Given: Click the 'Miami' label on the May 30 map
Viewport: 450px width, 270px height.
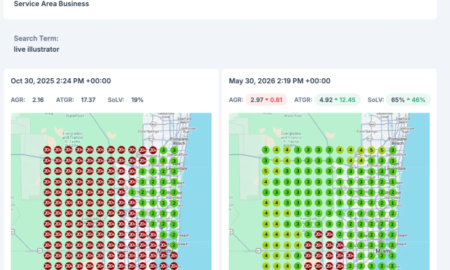Looking at the screenshot, I should (384, 251).
